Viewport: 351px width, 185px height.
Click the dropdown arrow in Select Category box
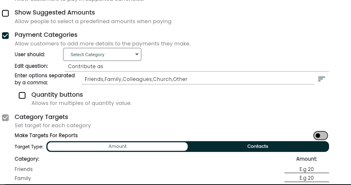click(x=137, y=54)
